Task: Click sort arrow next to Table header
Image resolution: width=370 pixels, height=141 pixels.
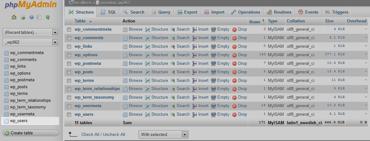Action: [90, 21]
